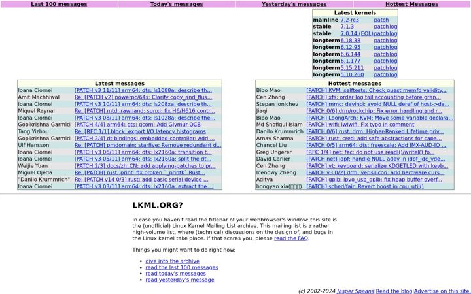Open idpf handle NULL adev patch
The width and height of the screenshot is (471, 294).
pos(375,159)
